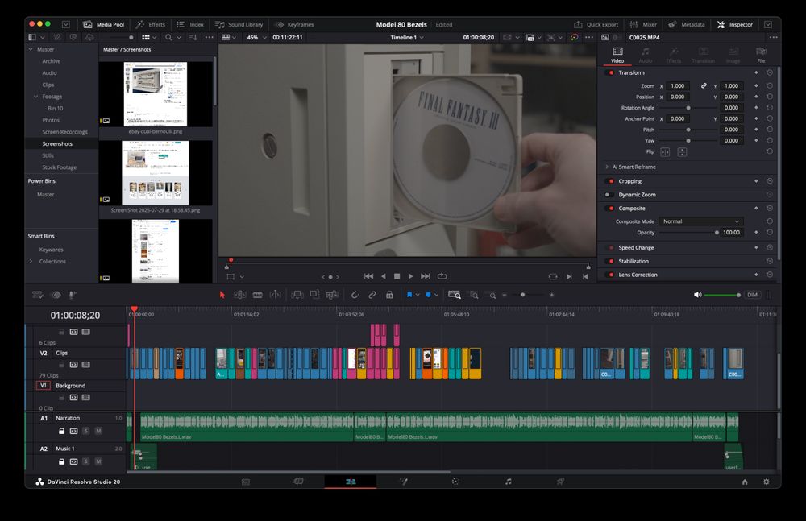This screenshot has width=806, height=521.
Task: Disable the Cropping section toggle
Action: pos(611,181)
